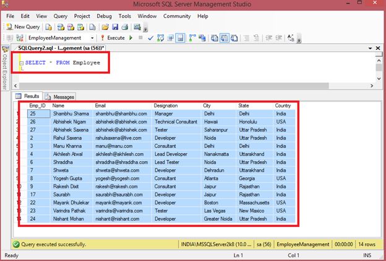This screenshot has width=386, height=261.
Task: Expand the standard toolbar overflow options
Action: tap(145, 28)
